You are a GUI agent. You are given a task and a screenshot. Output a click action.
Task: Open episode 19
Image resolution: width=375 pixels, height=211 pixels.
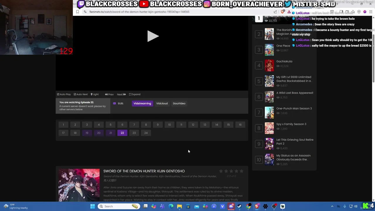point(87,133)
